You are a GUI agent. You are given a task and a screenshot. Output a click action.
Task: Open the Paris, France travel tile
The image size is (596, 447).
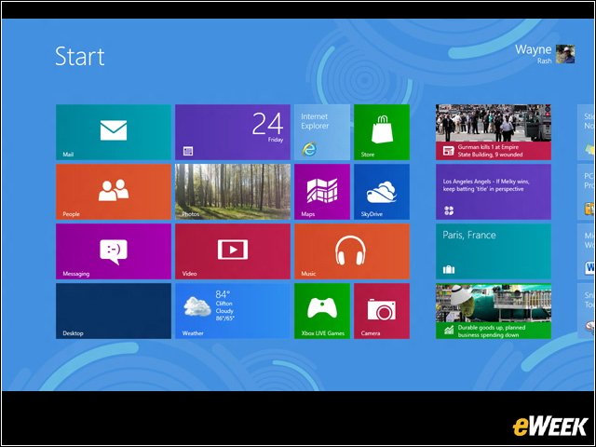493,251
